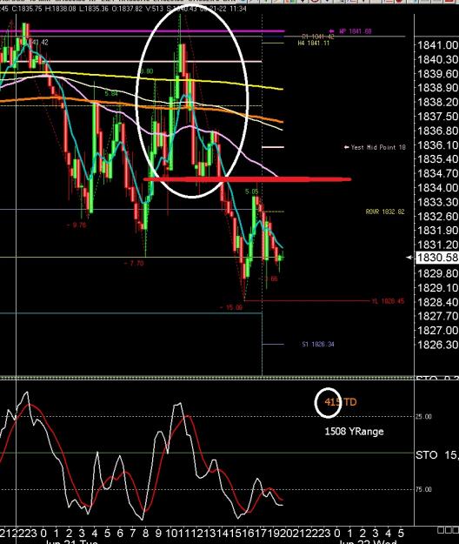Click the 1841.00 price axis label
Image resolution: width=459 pixels, height=544 pixels.
pos(438,45)
